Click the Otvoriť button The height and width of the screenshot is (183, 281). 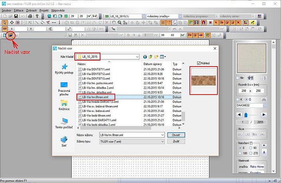[x=176, y=135]
